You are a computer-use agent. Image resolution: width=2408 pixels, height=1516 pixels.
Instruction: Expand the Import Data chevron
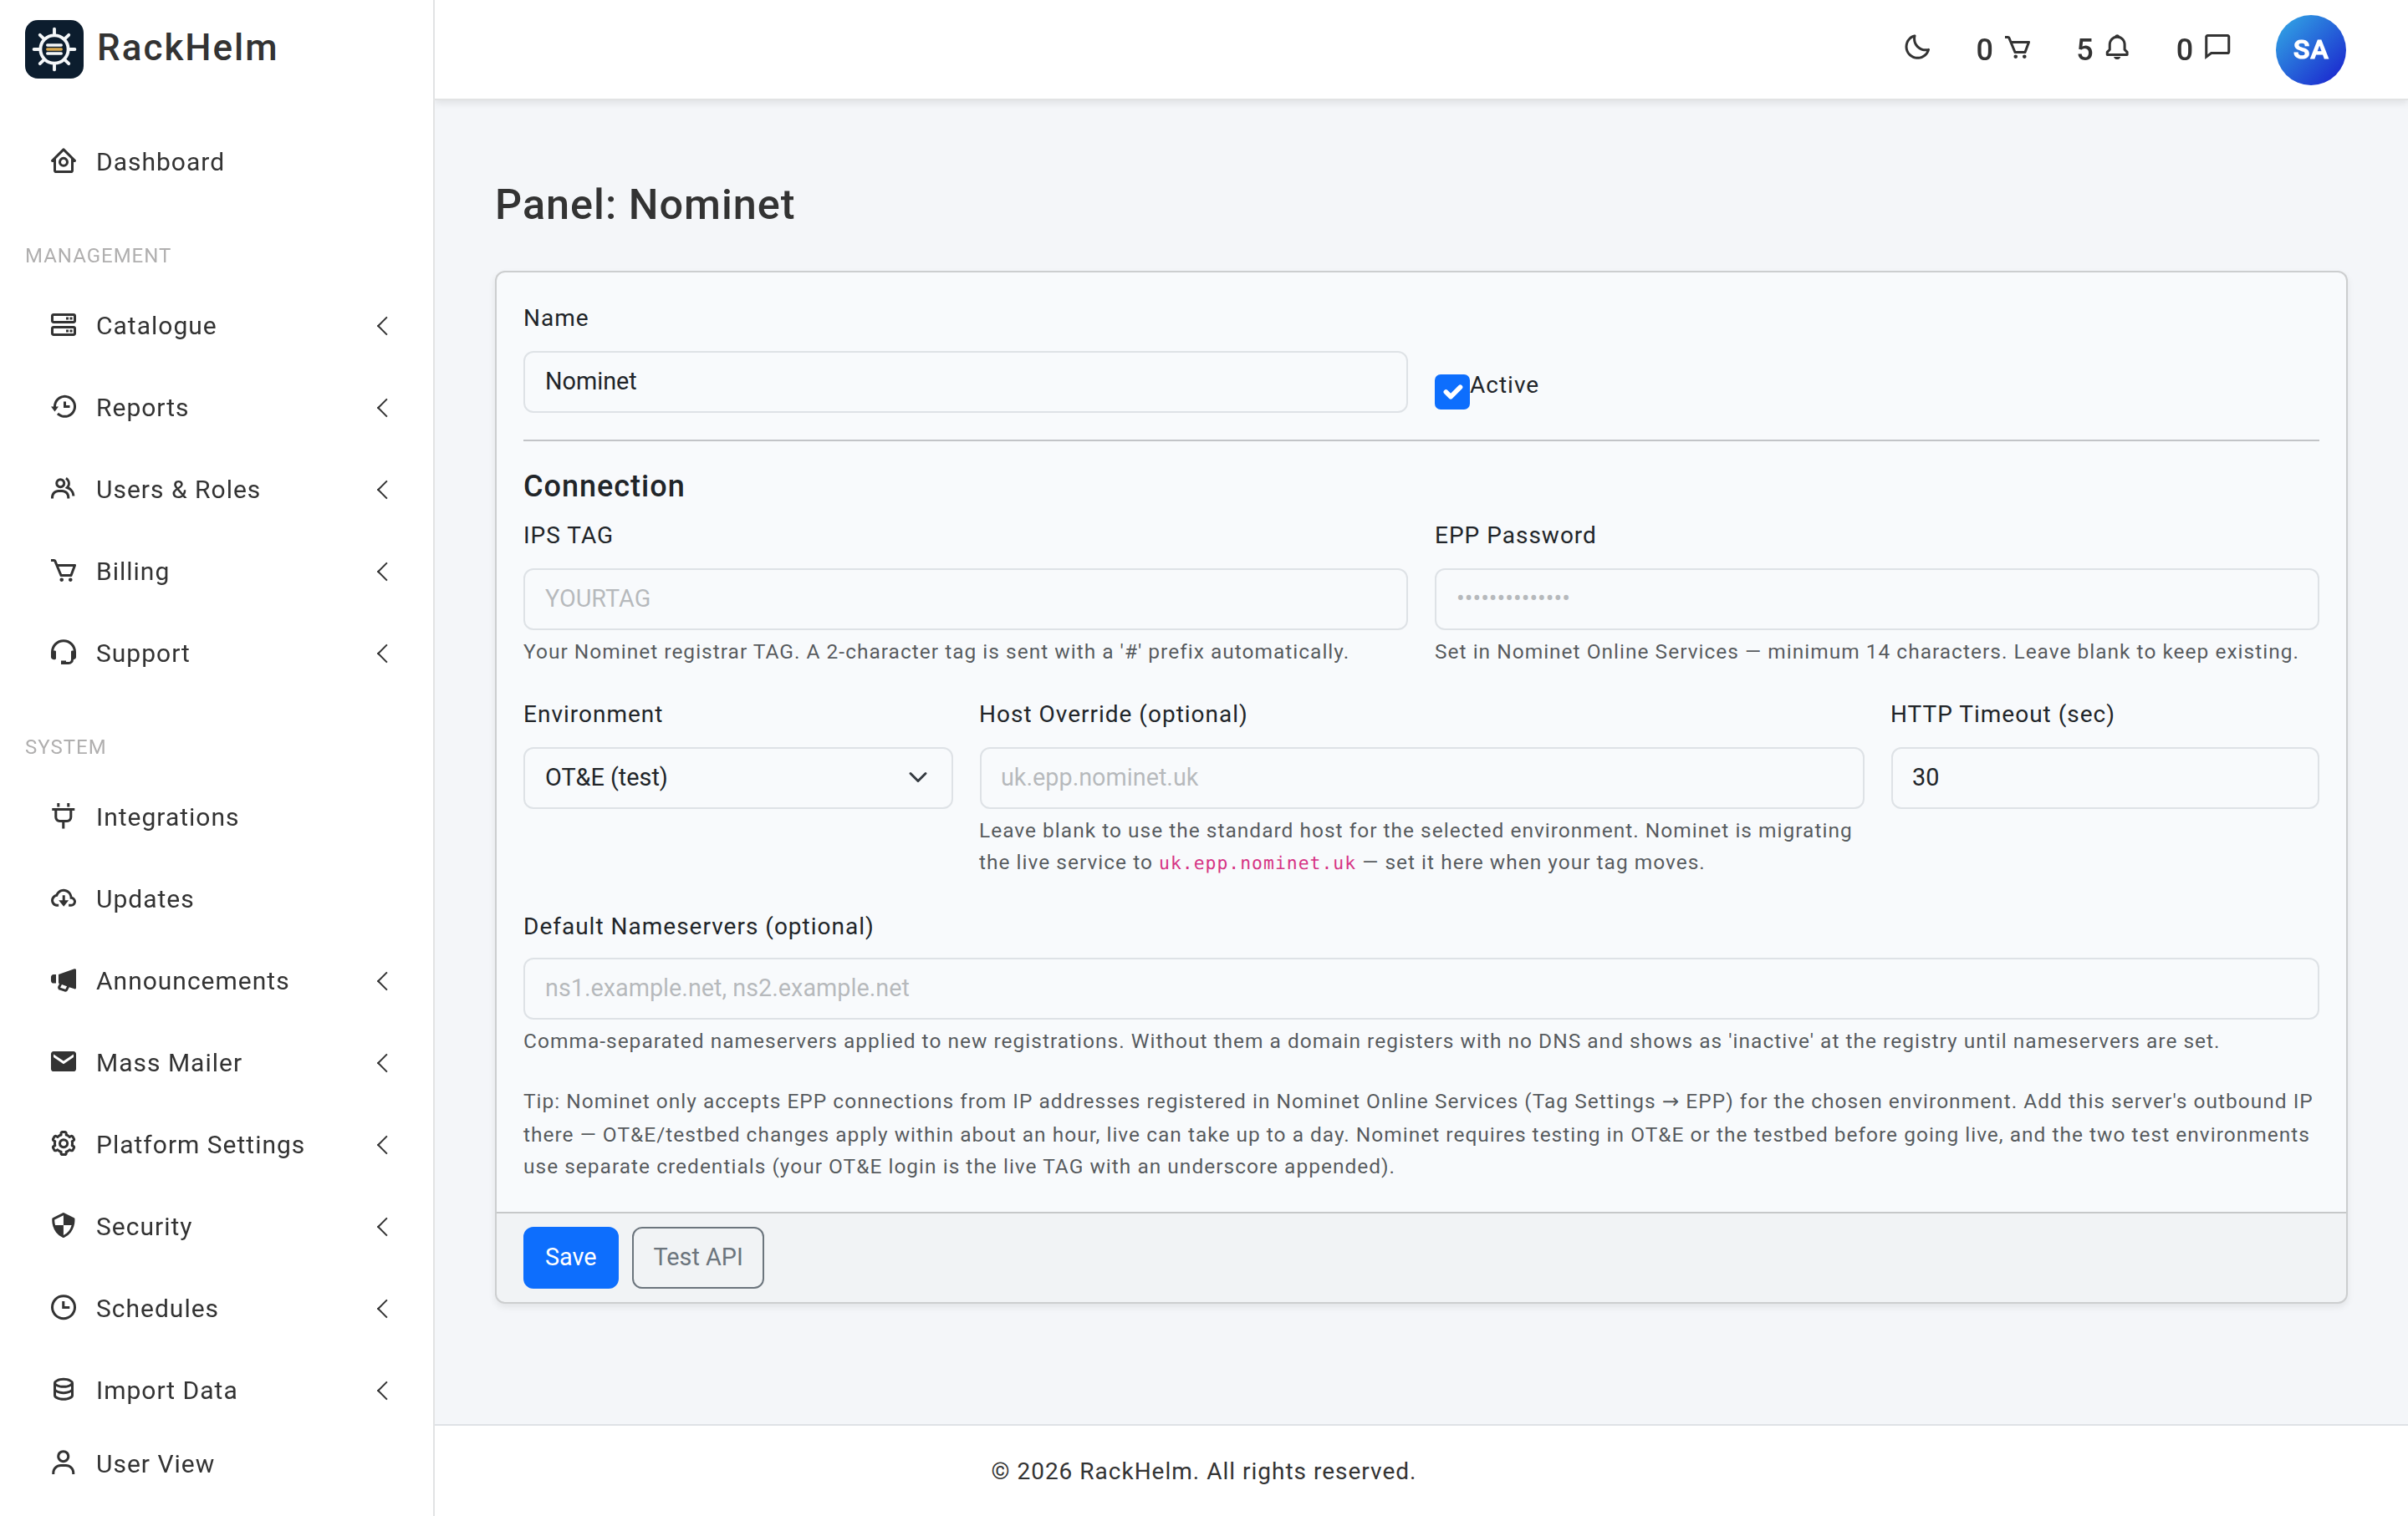pyautogui.click(x=382, y=1391)
